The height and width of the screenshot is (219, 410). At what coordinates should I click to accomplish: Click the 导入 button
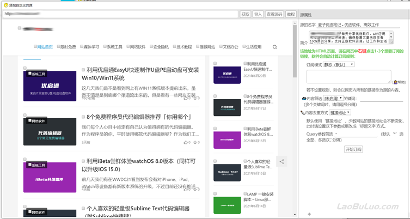[x=258, y=14]
